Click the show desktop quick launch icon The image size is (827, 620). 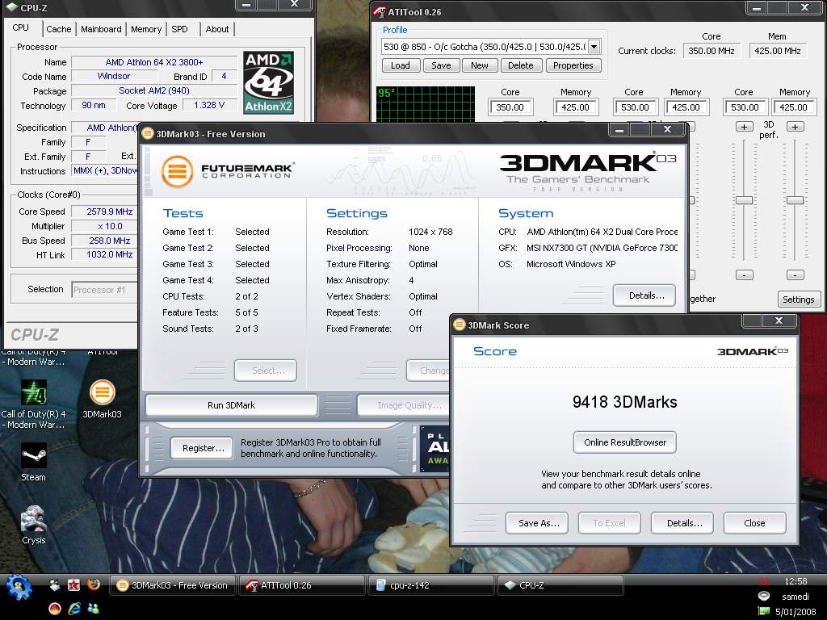tap(54, 584)
